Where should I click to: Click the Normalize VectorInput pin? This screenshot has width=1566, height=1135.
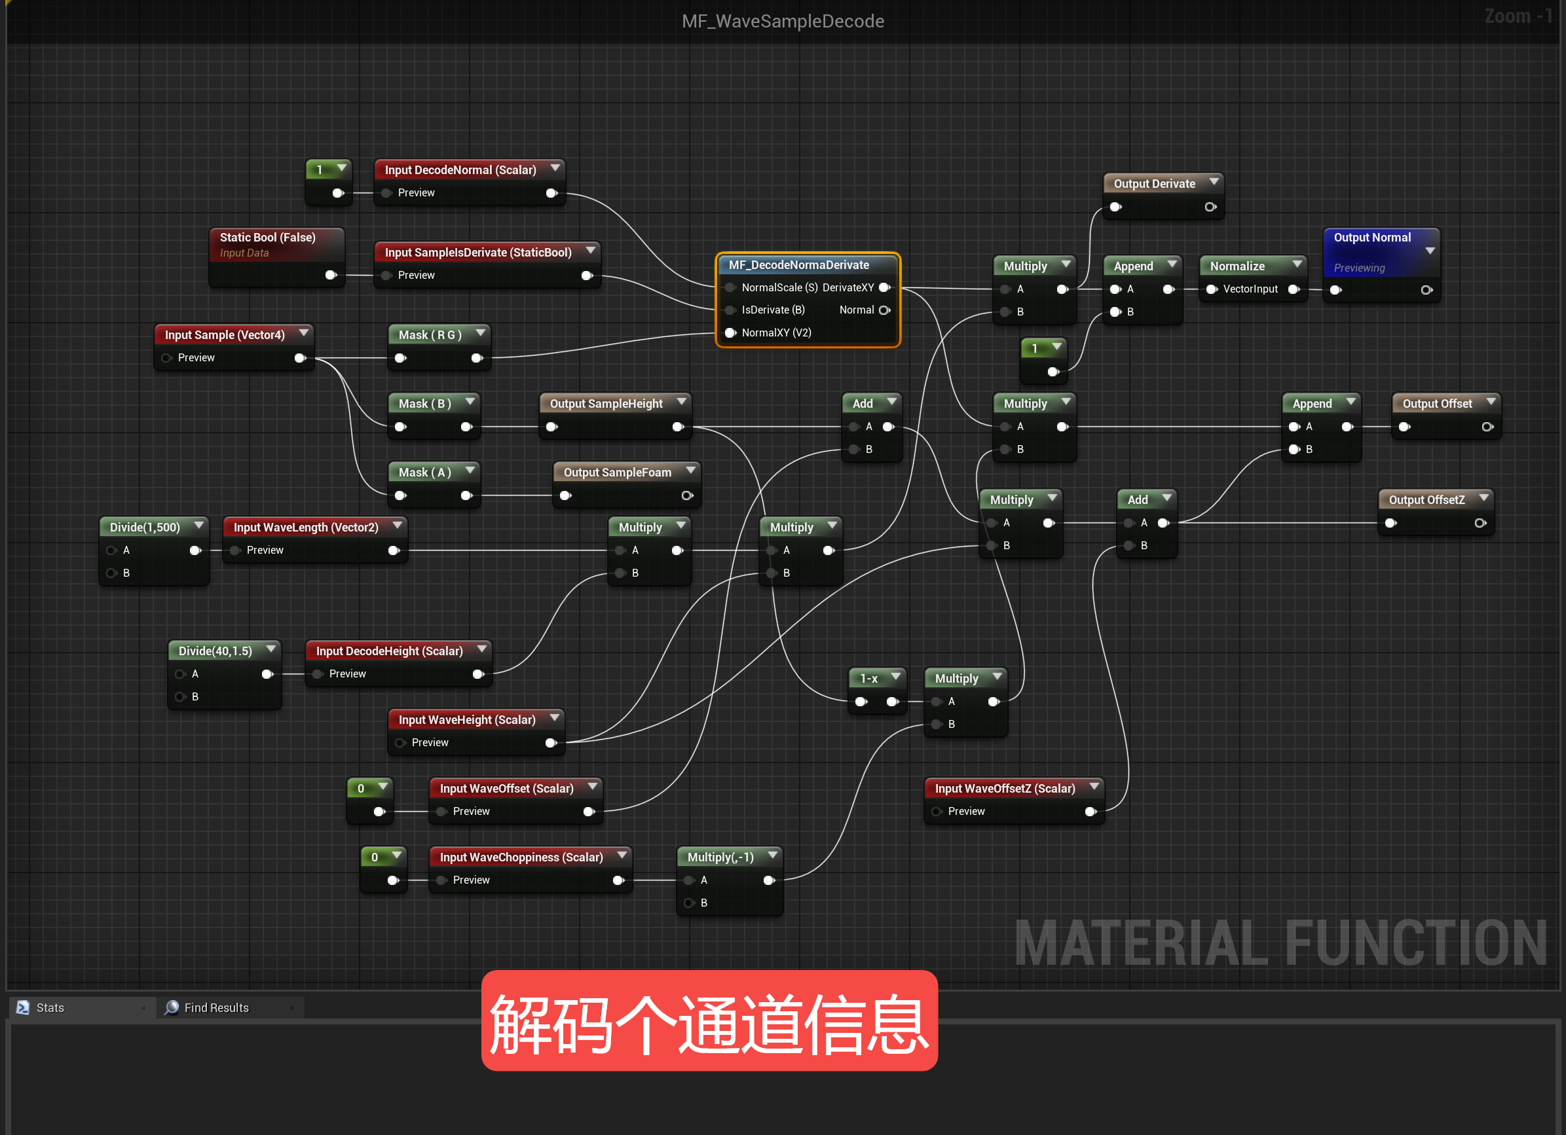tap(1212, 289)
